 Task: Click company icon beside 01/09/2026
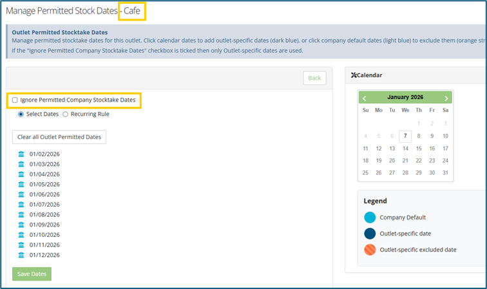(x=21, y=225)
